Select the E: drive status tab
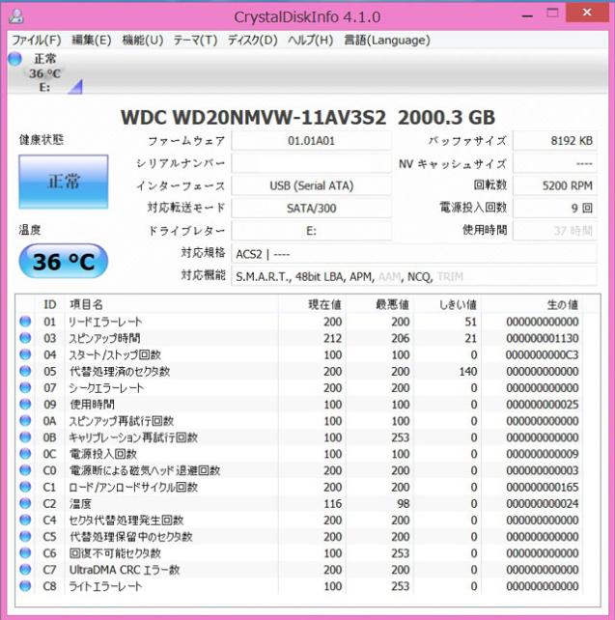 (45, 72)
